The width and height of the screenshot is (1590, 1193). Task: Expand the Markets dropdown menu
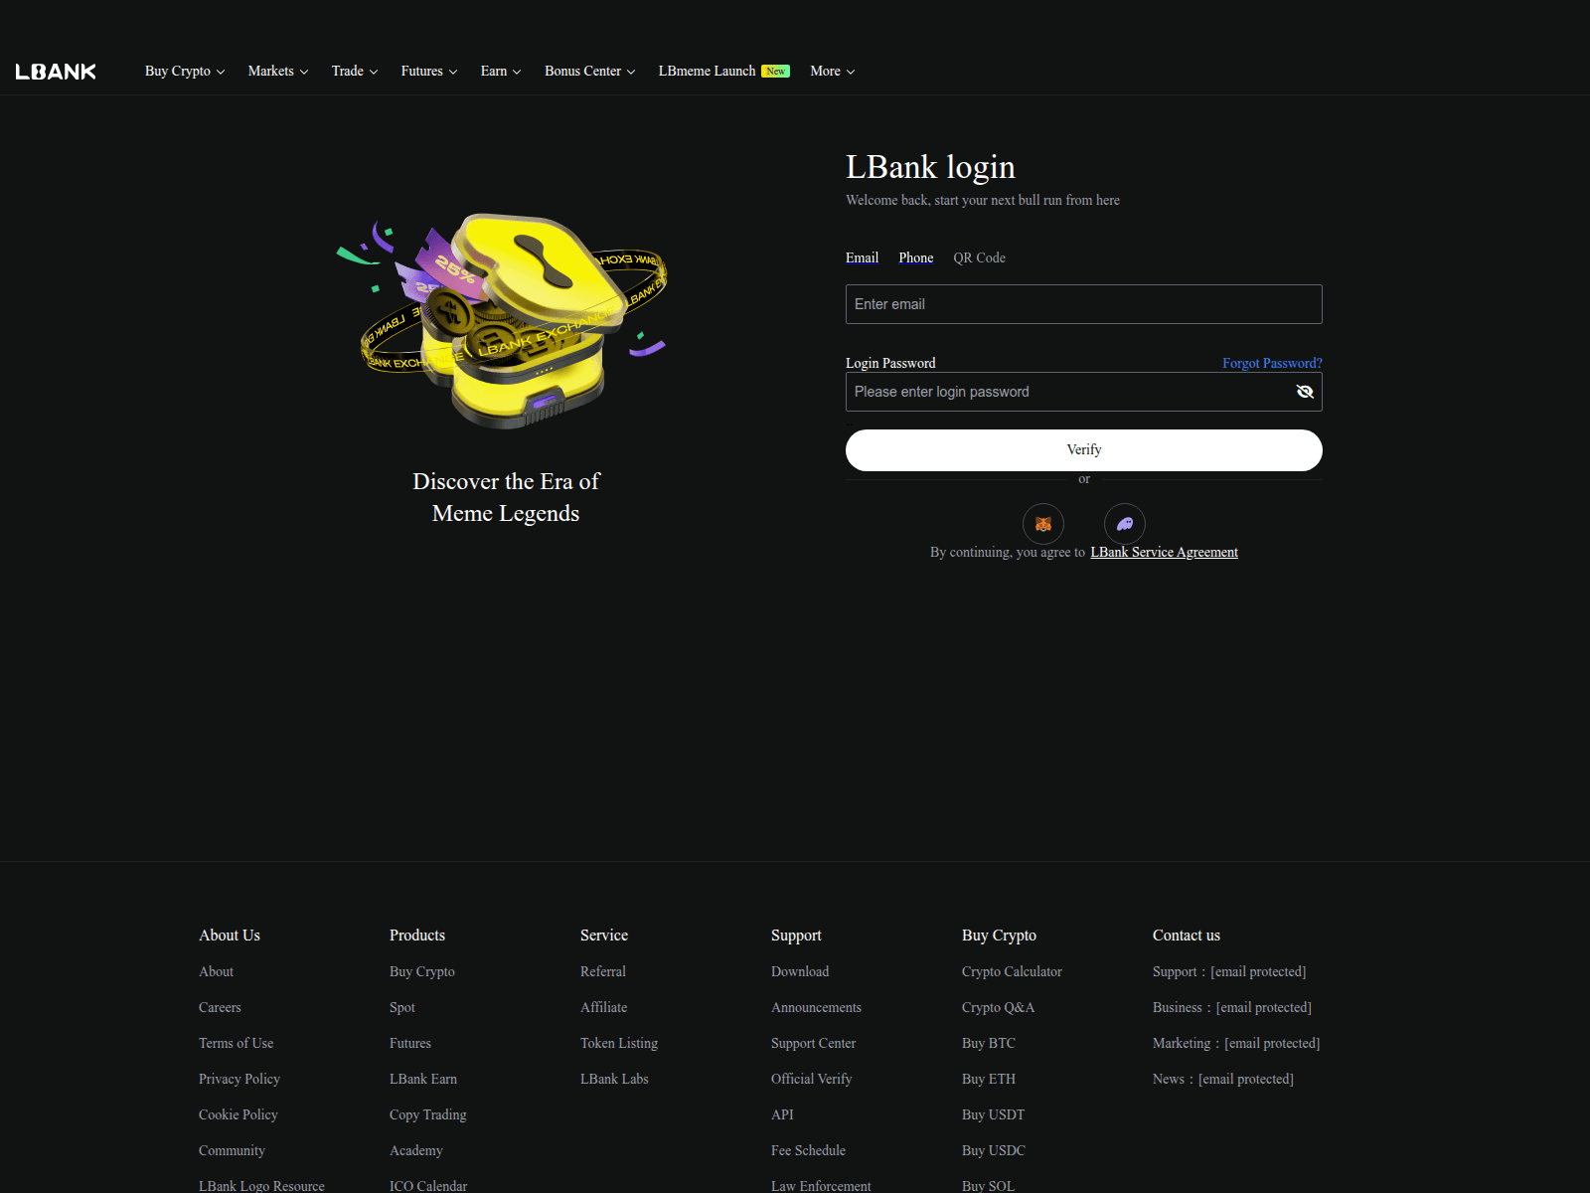[x=278, y=72]
